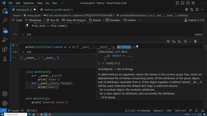The width and height of the screenshot is (207, 116).
Task: Synchronize changes icon in status bar
Action: (23, 111)
